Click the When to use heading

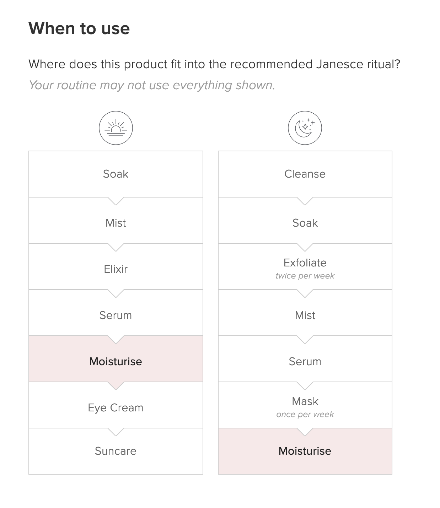[79, 28]
